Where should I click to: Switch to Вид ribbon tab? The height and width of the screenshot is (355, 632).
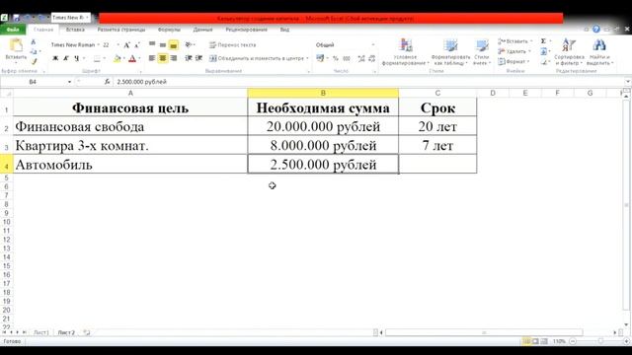[x=284, y=30]
